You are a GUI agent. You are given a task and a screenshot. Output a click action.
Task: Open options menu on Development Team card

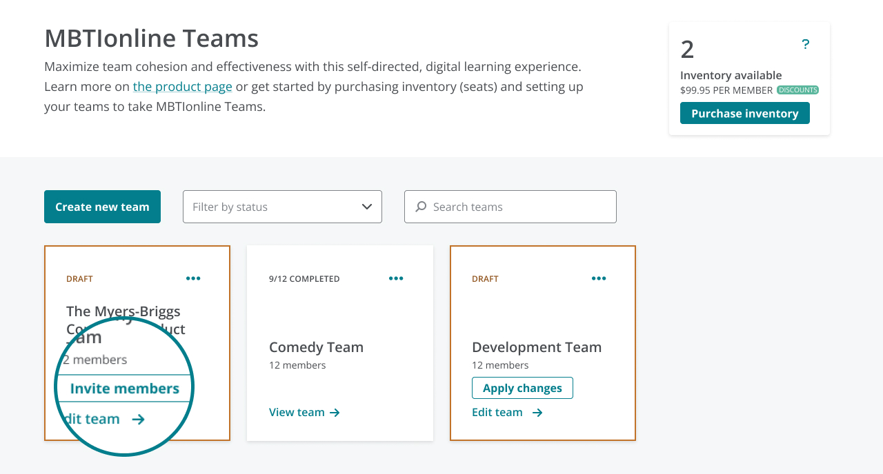tap(599, 278)
